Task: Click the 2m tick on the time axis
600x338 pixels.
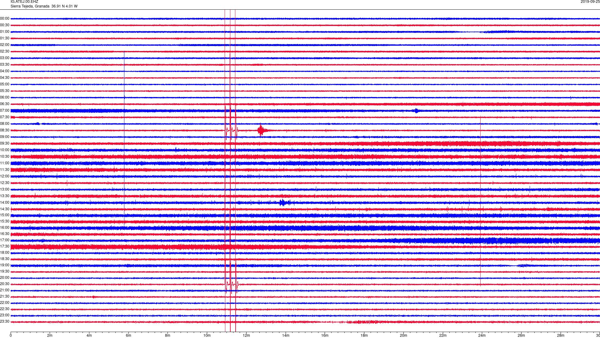Action: [x=50, y=335]
